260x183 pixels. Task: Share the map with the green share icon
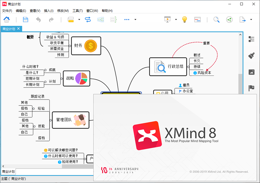coord(229,20)
